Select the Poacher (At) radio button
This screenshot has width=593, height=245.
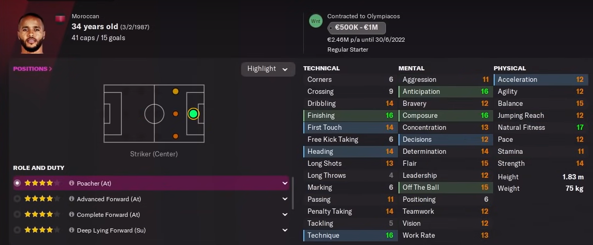click(x=18, y=183)
